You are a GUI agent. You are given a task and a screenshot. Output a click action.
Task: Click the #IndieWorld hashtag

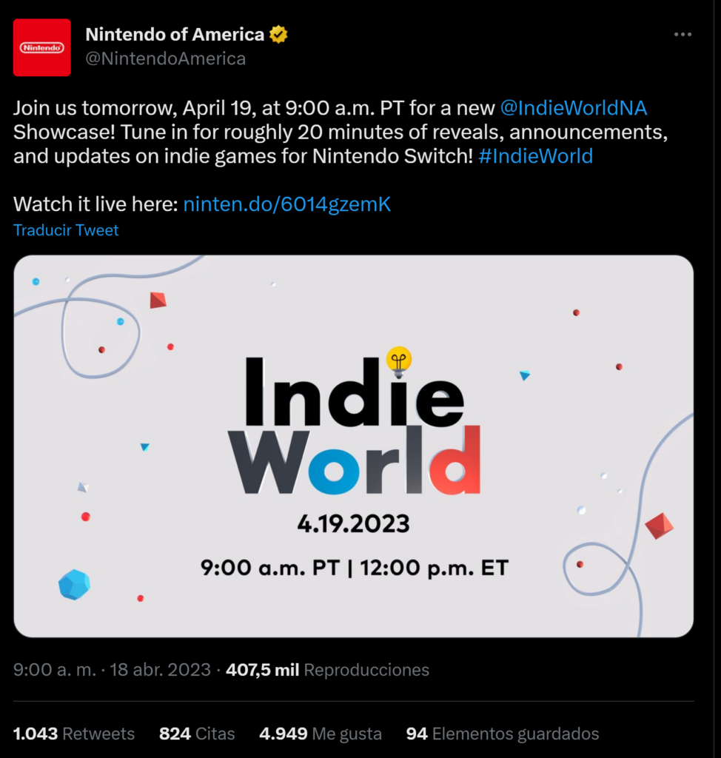pos(536,156)
